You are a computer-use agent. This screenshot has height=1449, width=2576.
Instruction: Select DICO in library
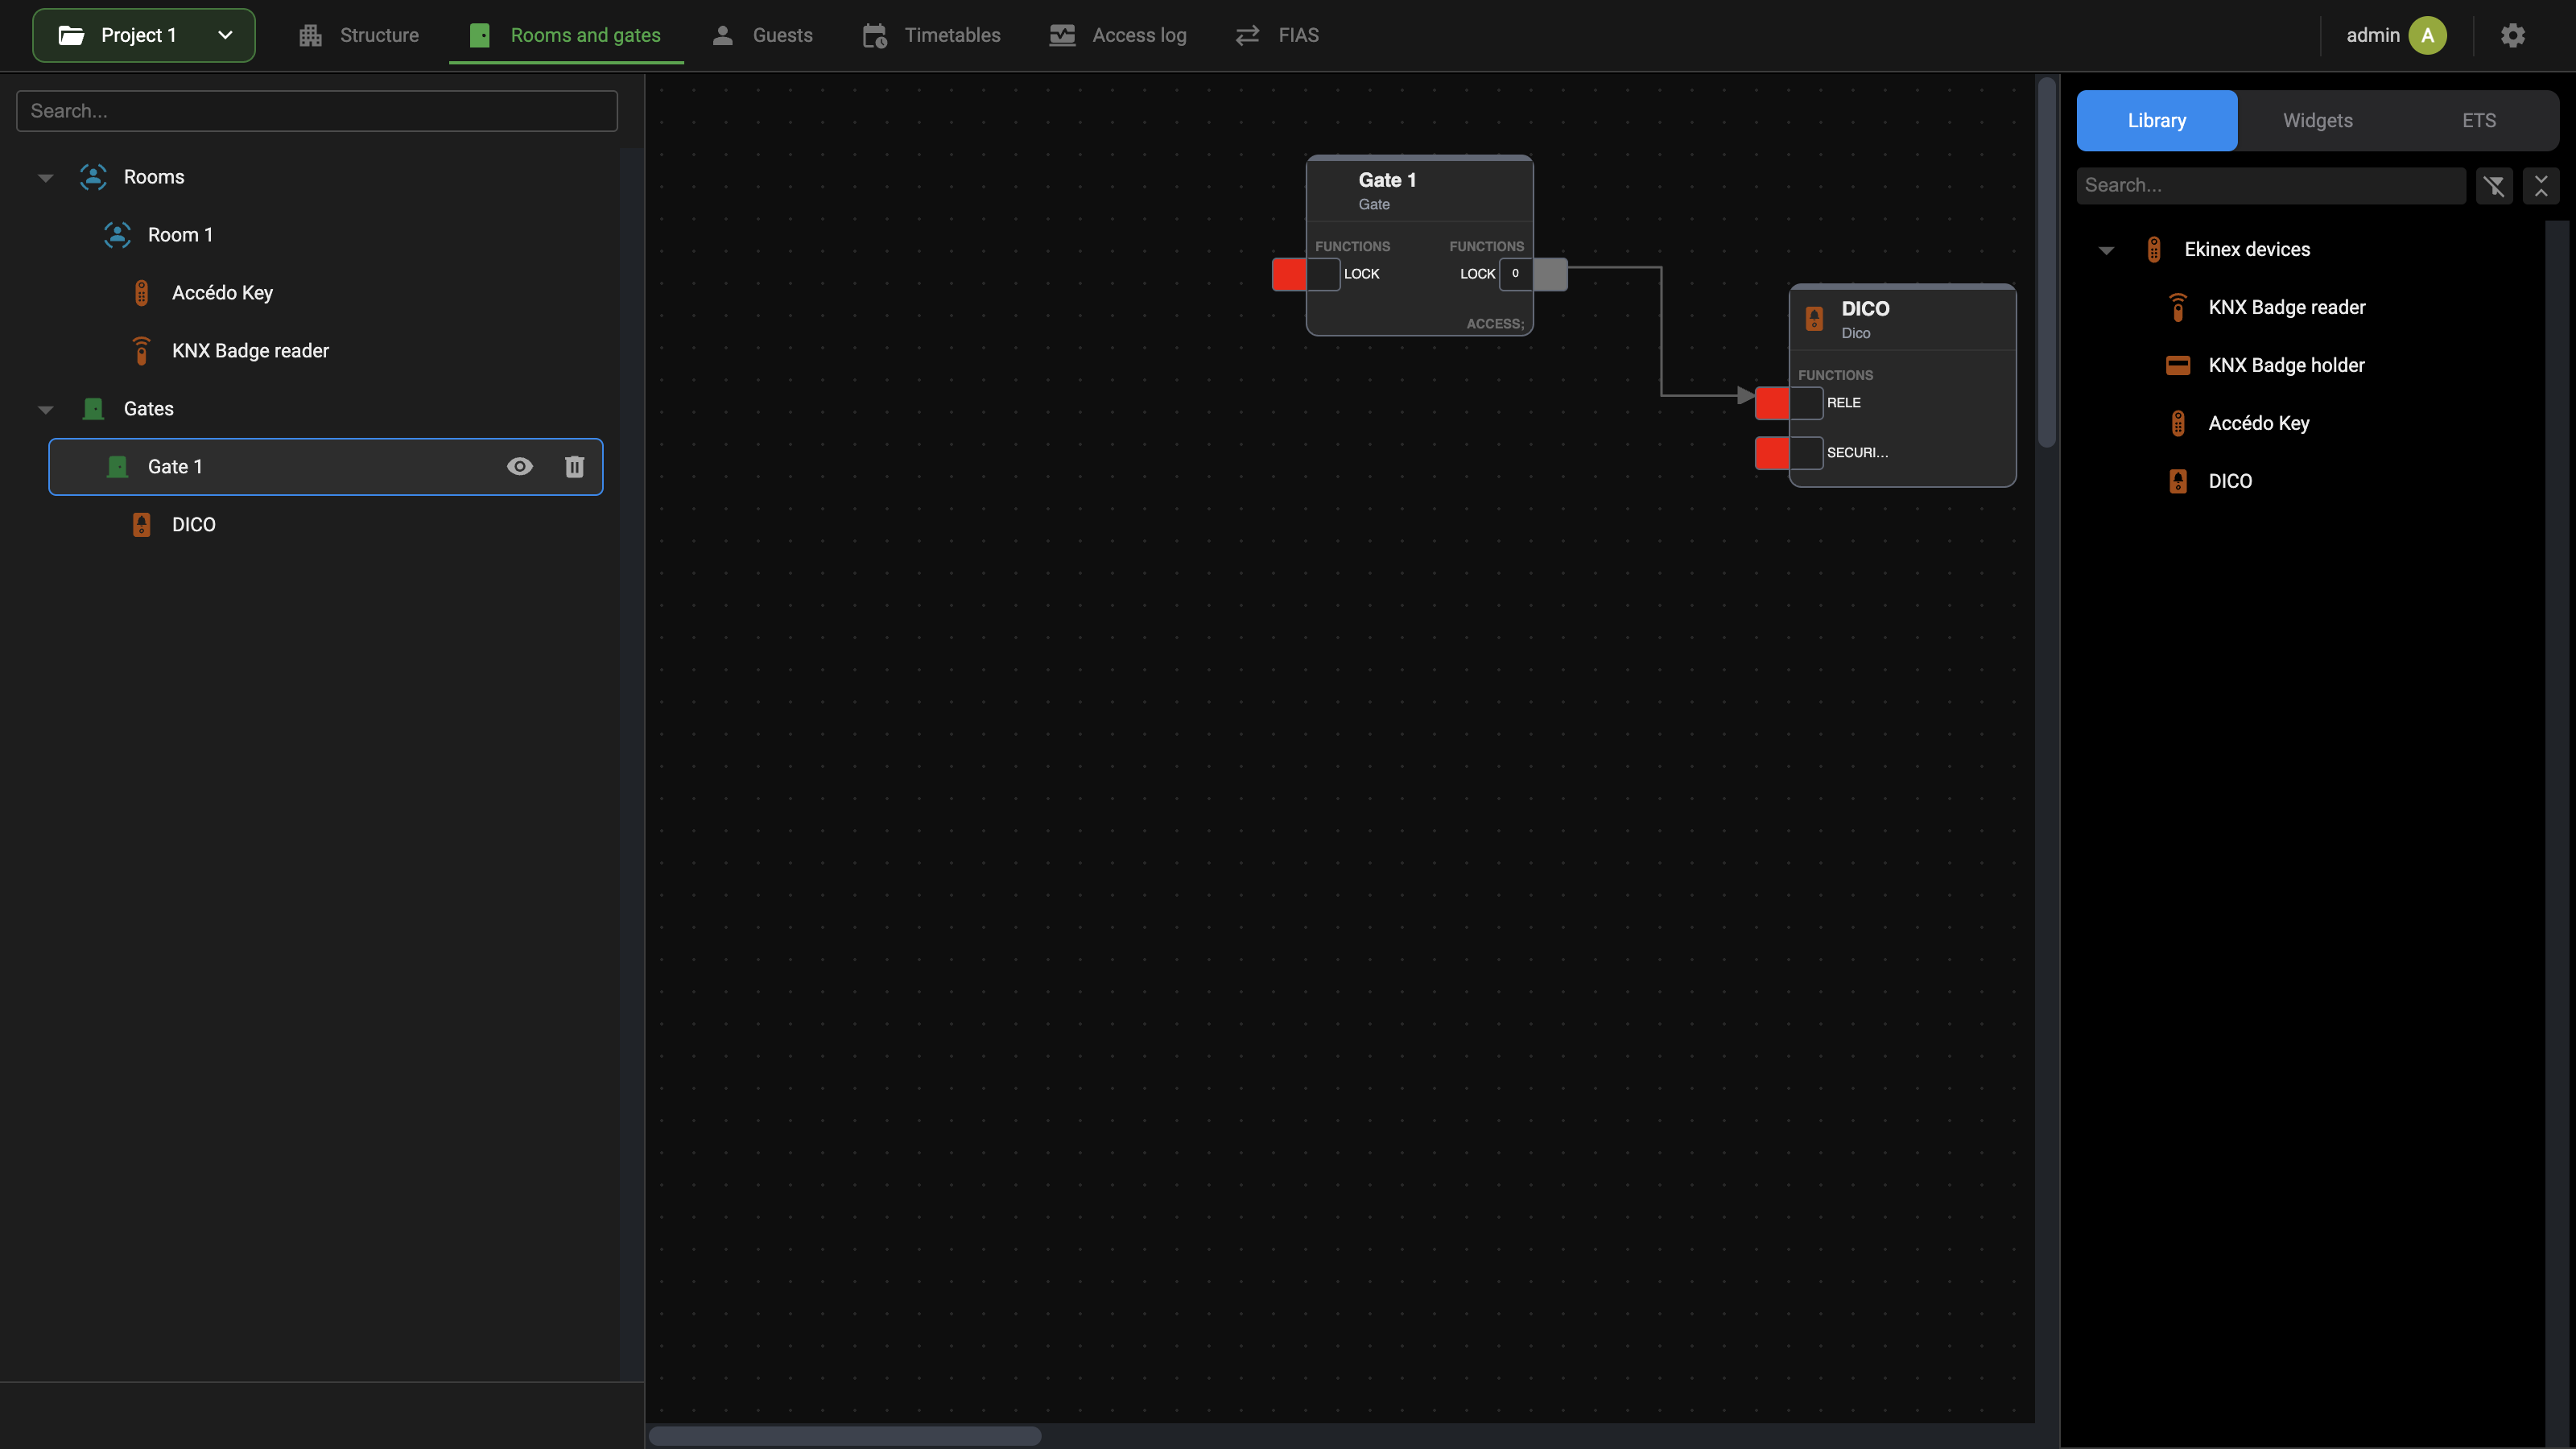pyautogui.click(x=2230, y=482)
